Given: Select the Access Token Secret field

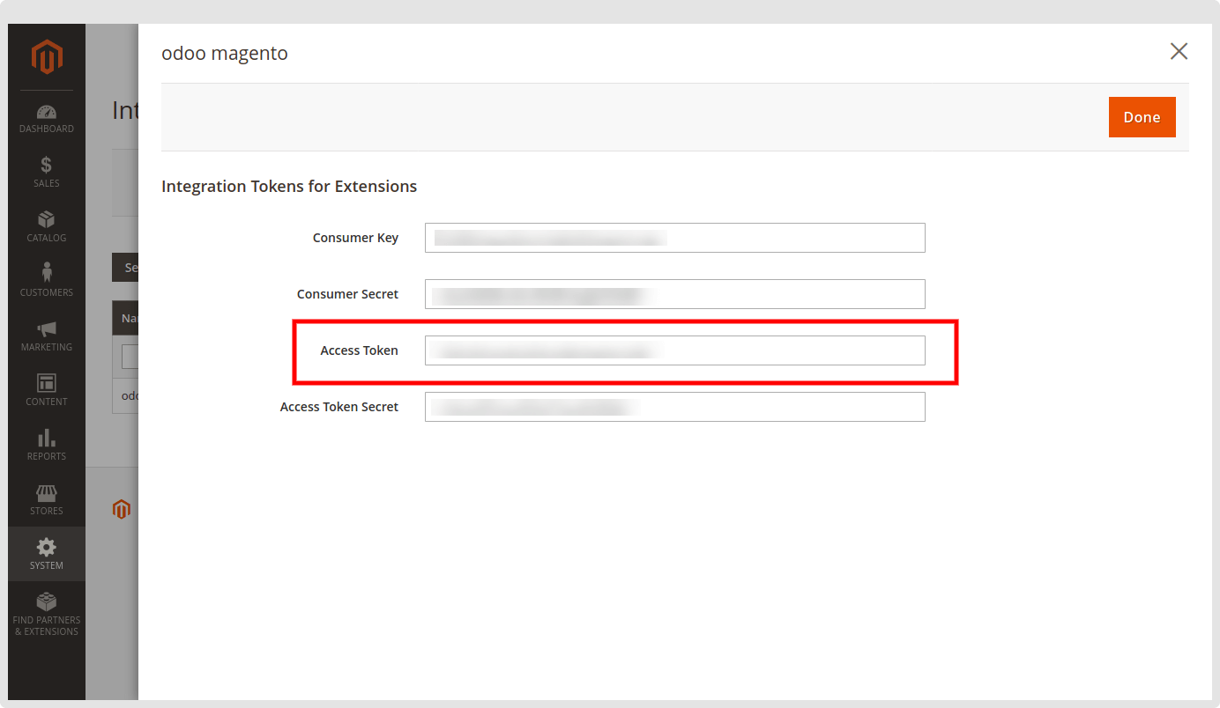Looking at the screenshot, I should tap(675, 407).
